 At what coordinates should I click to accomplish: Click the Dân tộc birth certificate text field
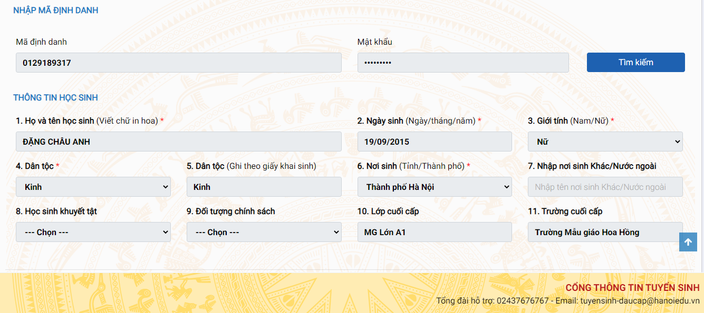pos(264,187)
